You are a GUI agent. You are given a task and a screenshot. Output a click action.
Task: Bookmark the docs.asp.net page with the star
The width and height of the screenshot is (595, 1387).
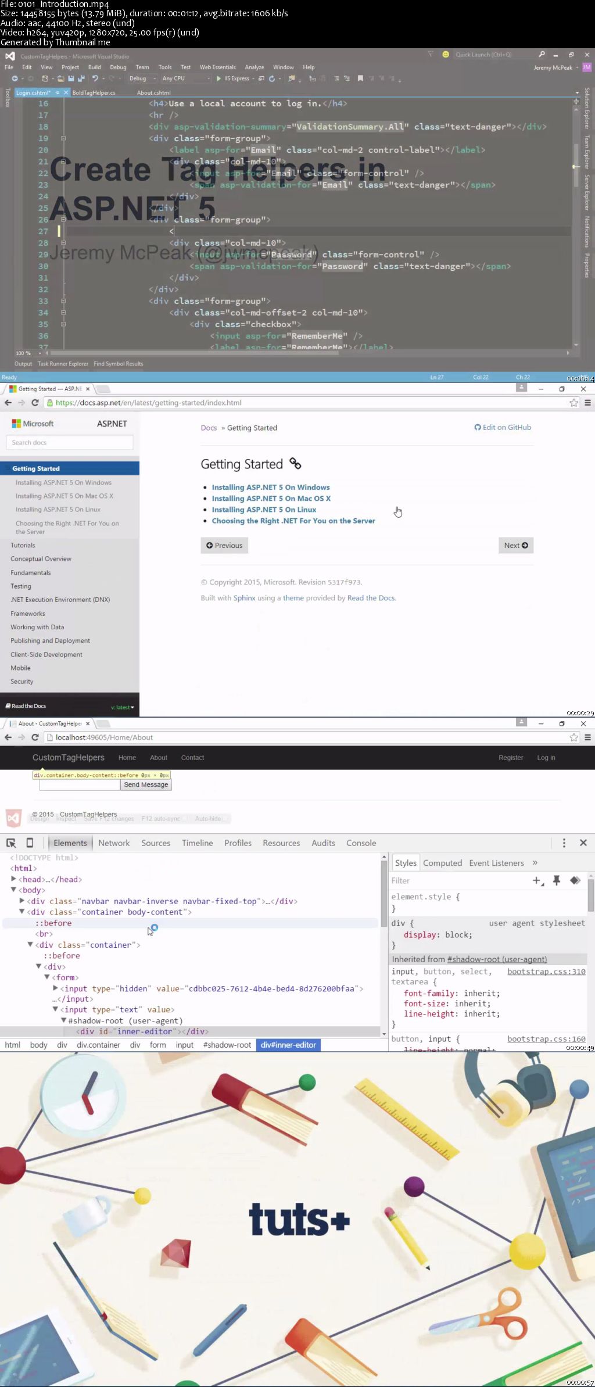click(574, 403)
